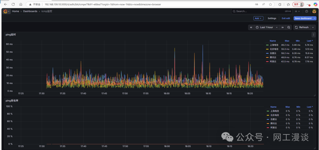Go to Dashboards breadcrumb

click(30, 11)
